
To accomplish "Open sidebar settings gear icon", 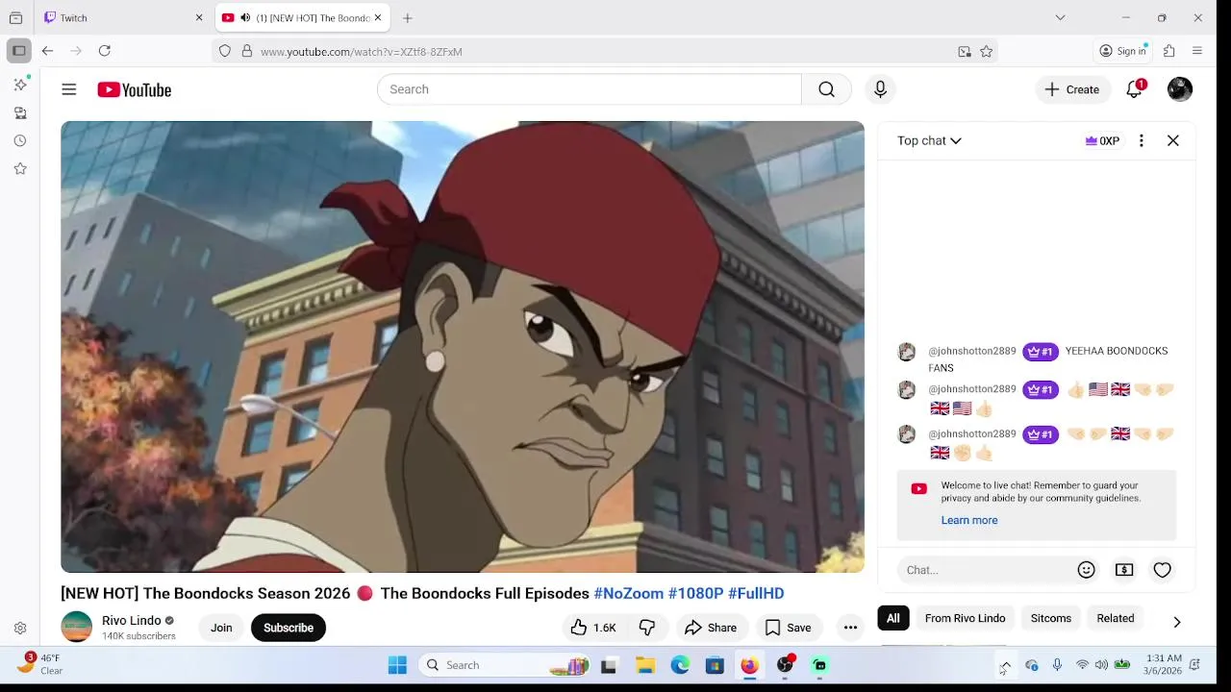I will click(20, 629).
